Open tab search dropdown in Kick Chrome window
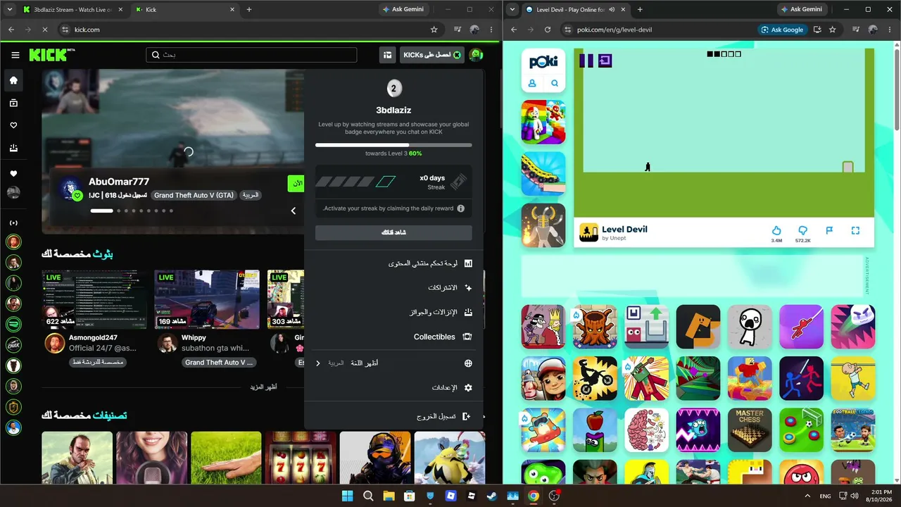 pos(10,10)
